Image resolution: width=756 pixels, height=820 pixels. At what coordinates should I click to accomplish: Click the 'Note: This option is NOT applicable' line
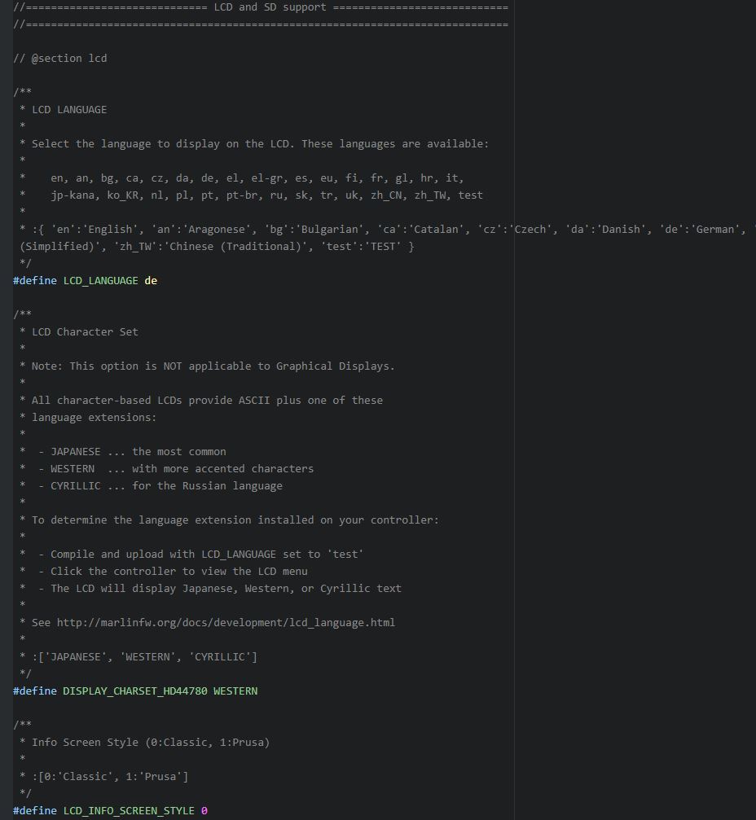click(213, 366)
